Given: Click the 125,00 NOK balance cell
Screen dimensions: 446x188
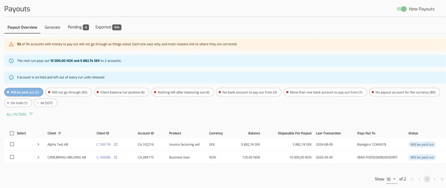Looking at the screenshot, I should (251, 157).
